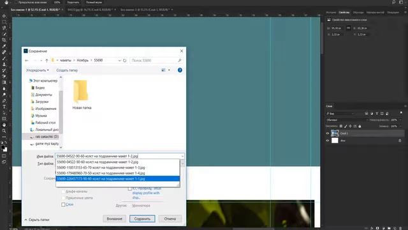Screen dimensions: 408x230
Task: Select the Move tool
Action: click(x=4, y=16)
